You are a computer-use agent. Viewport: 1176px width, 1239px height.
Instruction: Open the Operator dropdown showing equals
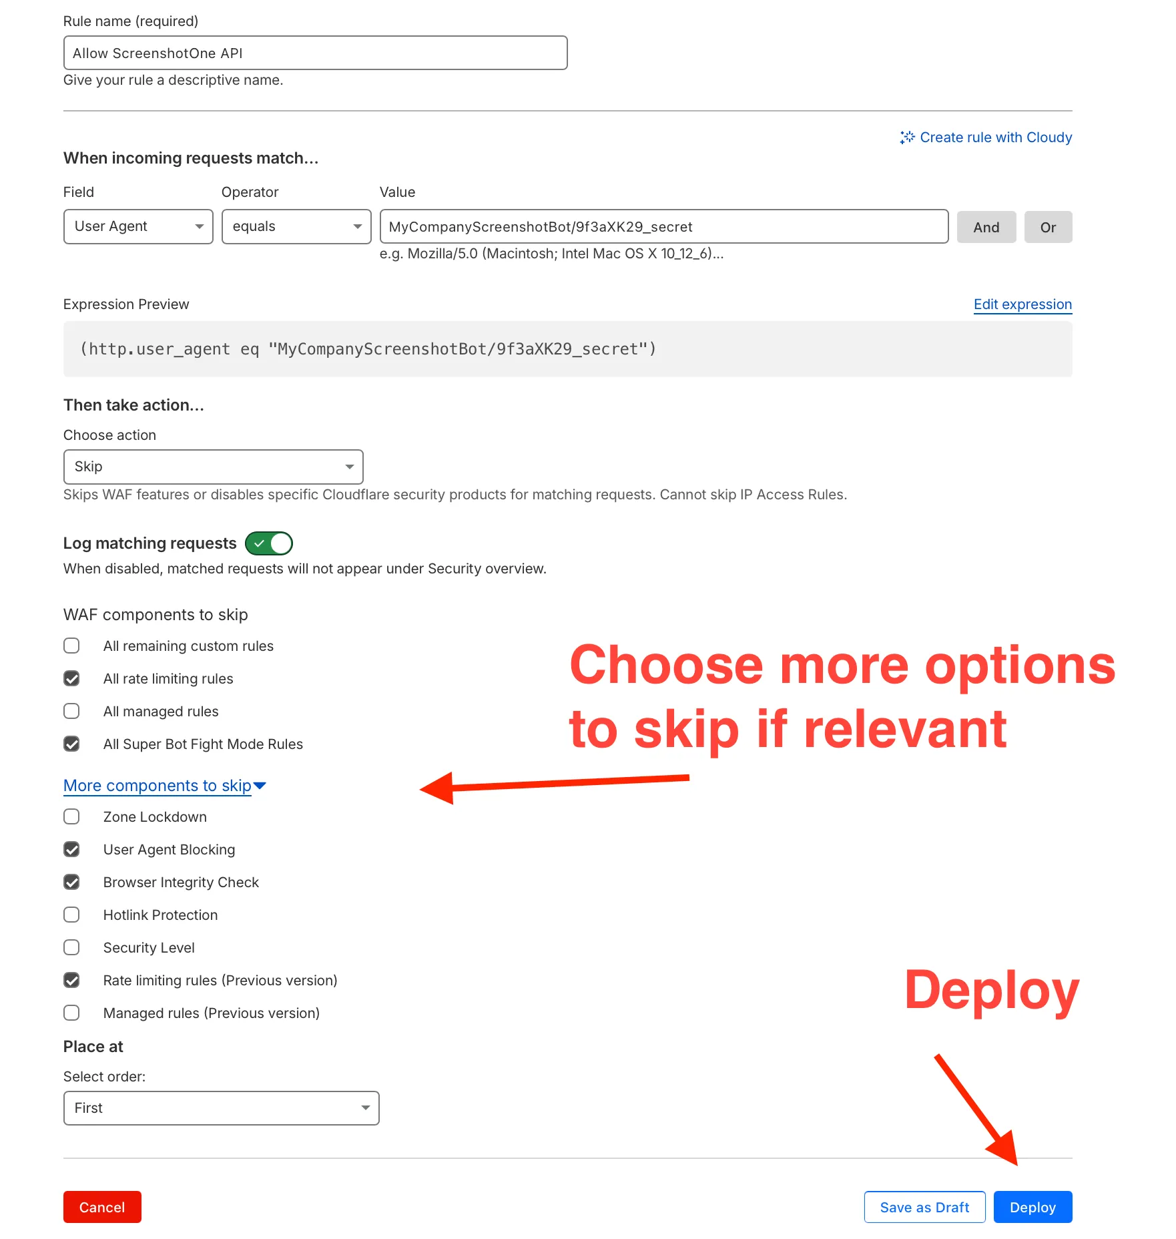[x=296, y=226]
